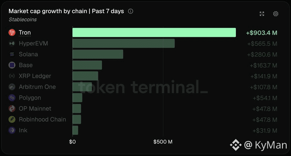The image size is (291, 156).
Task: Open the Tron chain label link
Action: (x=25, y=32)
